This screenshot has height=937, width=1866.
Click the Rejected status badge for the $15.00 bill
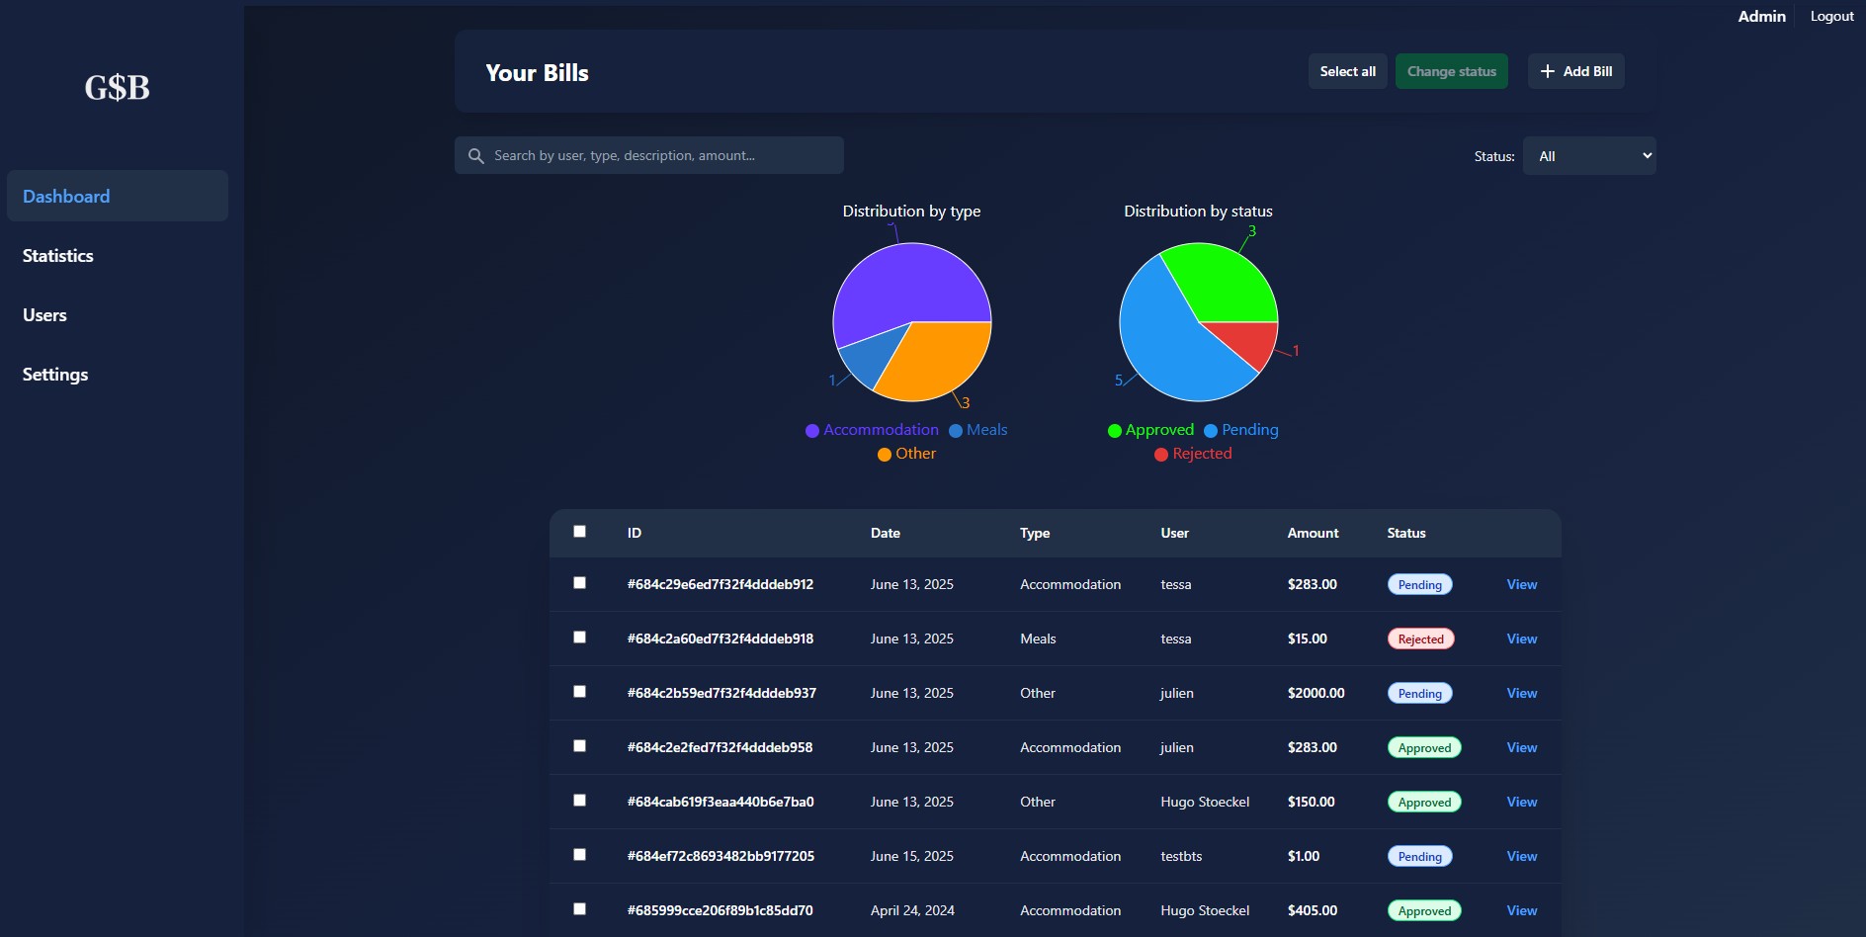click(x=1420, y=639)
